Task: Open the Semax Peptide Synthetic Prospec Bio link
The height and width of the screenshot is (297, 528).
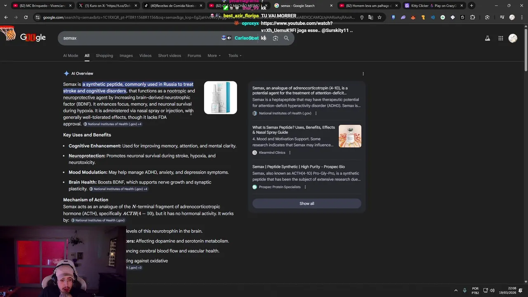Action: pyautogui.click(x=299, y=167)
